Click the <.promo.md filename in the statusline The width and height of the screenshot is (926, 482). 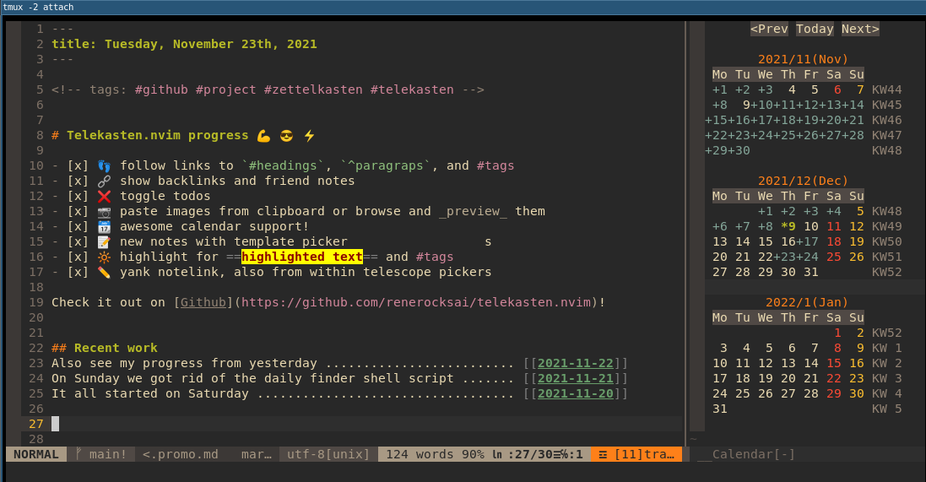coord(180,454)
